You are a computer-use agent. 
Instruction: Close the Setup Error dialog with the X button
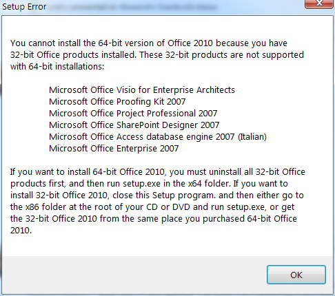coord(319,4)
